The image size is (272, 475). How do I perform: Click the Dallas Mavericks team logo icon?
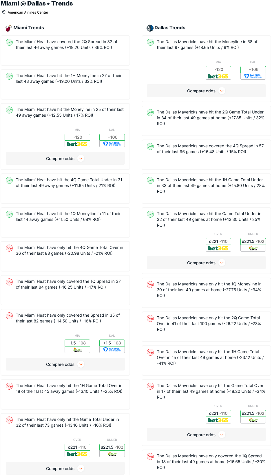150,28
